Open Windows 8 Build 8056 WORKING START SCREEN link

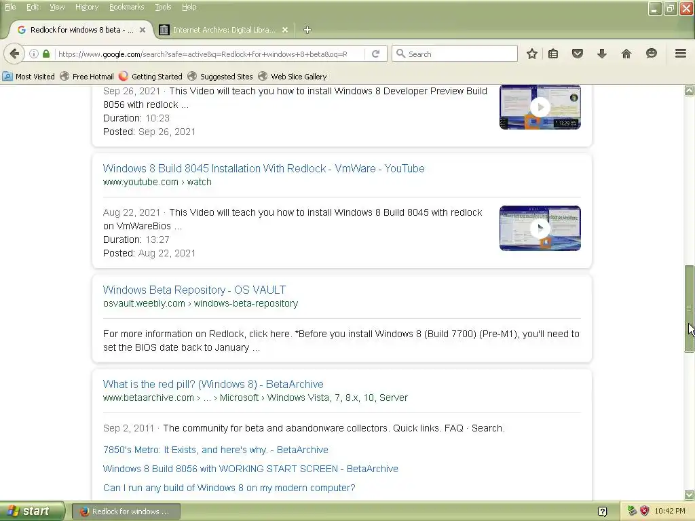[250, 469]
